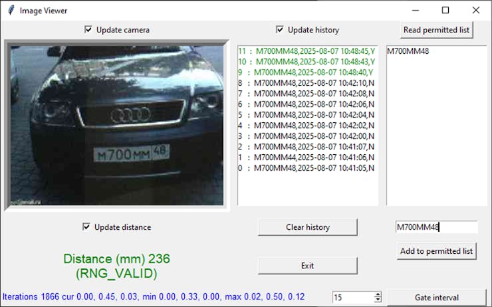The width and height of the screenshot is (492, 307).
Task: Click the Distance (mm) 236 readout
Action: point(117,259)
